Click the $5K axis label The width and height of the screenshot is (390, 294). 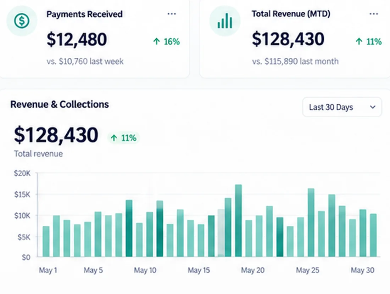[x=24, y=237]
